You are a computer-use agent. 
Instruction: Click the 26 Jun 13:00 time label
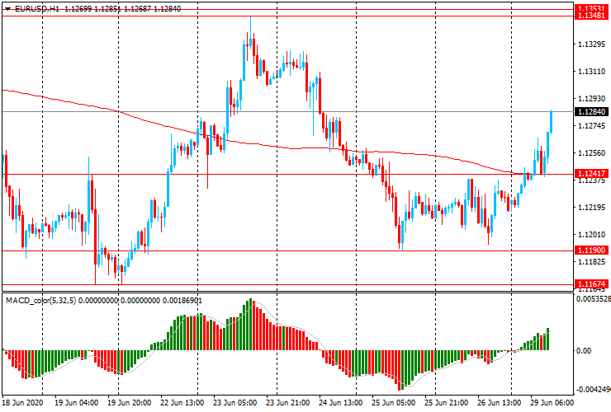[x=500, y=402]
